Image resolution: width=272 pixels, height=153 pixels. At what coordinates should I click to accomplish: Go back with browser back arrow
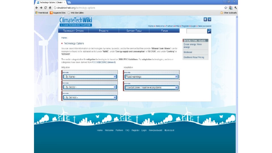coord(37,8)
